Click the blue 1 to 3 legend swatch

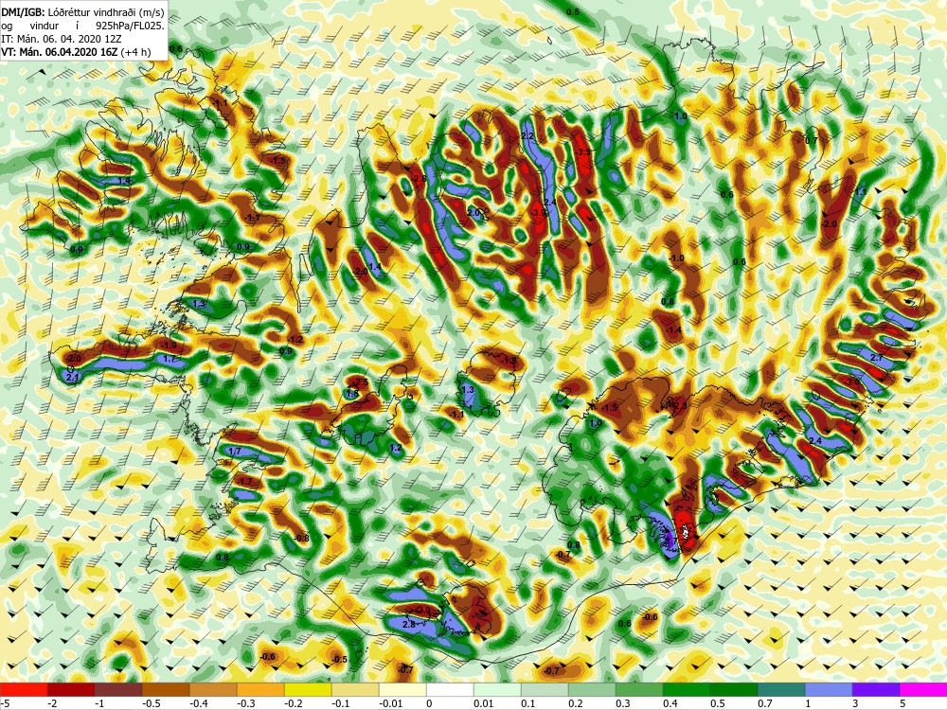pos(829,689)
